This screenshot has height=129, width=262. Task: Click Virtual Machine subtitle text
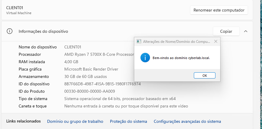coord(19,13)
